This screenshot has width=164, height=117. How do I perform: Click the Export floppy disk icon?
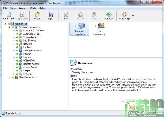(51, 14)
